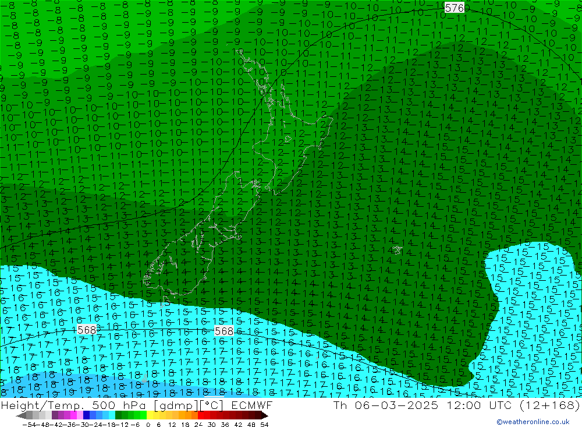Pick the dark blue swatch on the legend
Viewport: 582px width, 427px height.
(x=87, y=415)
